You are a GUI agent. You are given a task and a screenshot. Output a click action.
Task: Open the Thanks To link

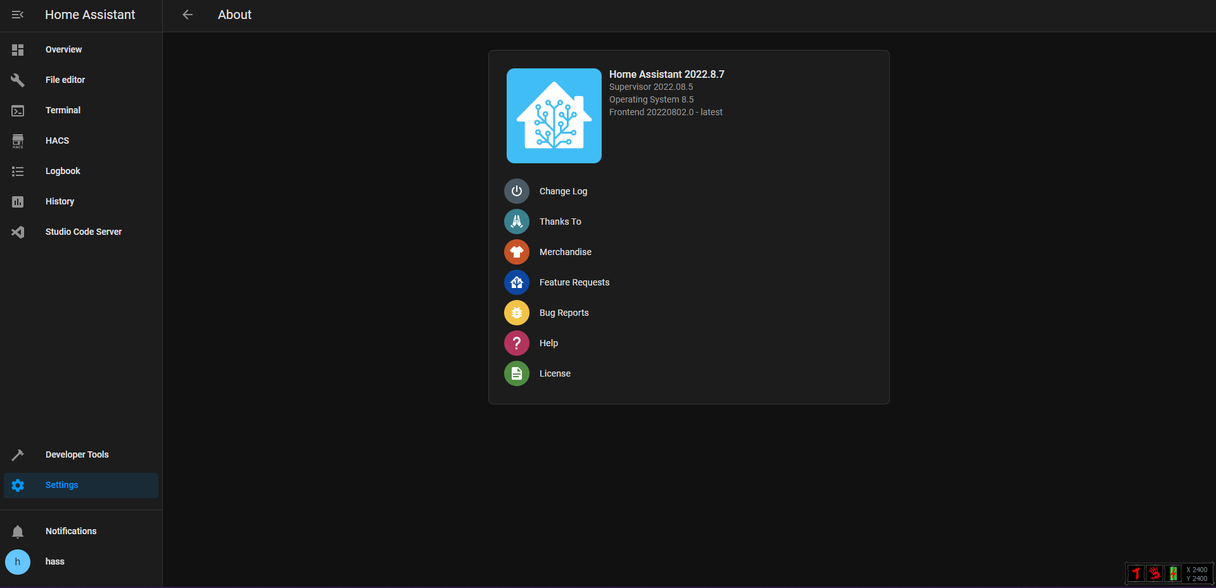560,222
